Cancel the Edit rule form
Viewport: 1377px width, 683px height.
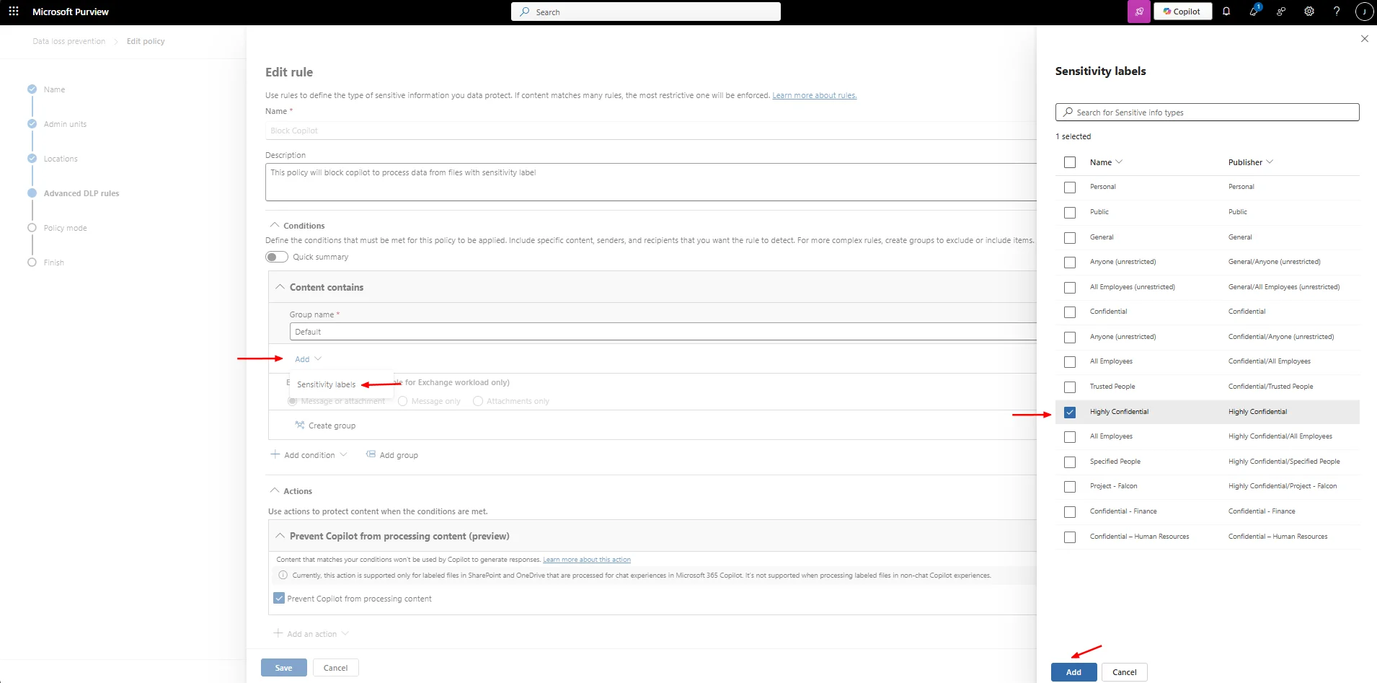(335, 668)
